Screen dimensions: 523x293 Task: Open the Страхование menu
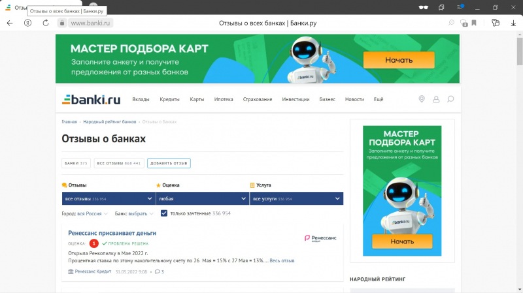(x=258, y=99)
